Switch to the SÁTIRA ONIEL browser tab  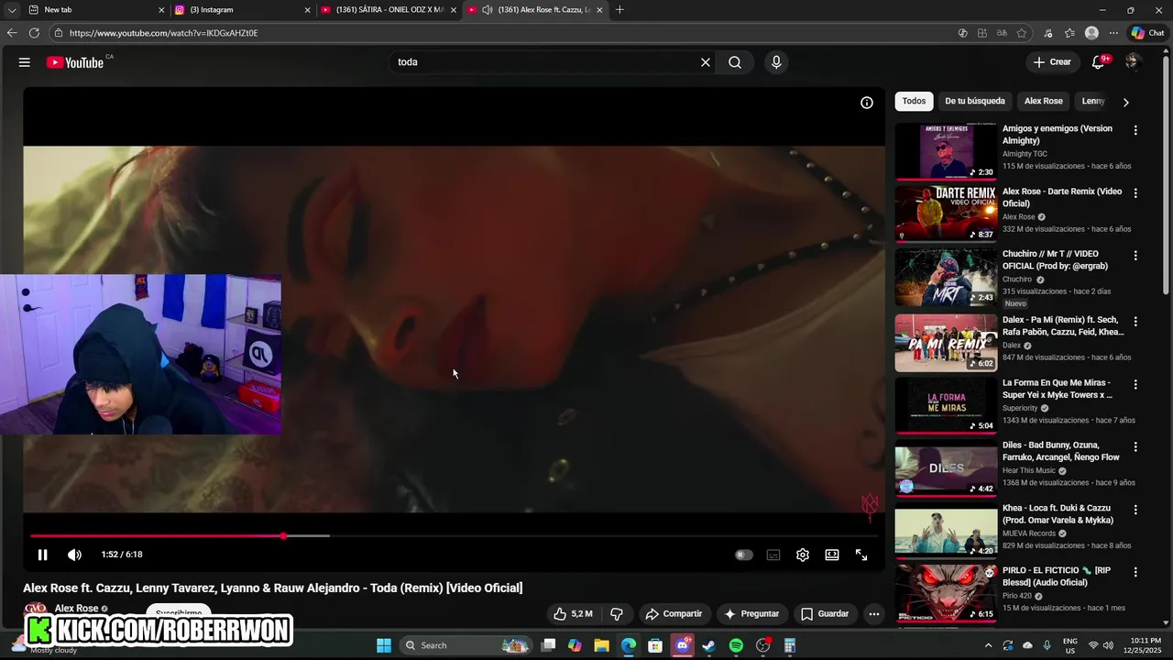(x=389, y=10)
